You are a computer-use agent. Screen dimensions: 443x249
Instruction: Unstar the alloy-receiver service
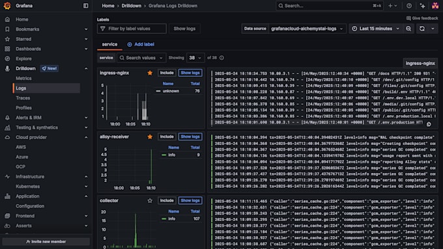click(150, 137)
